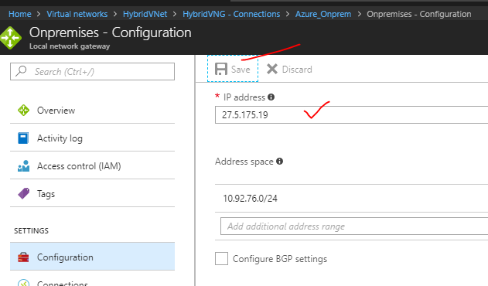Click the Access control people icon
This screenshot has width=488, height=286.
(24, 166)
